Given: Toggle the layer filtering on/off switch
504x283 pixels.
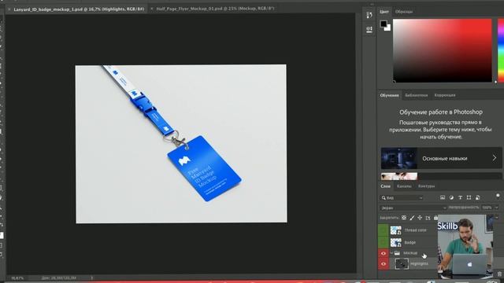Looking at the screenshot, I should pos(498,196).
